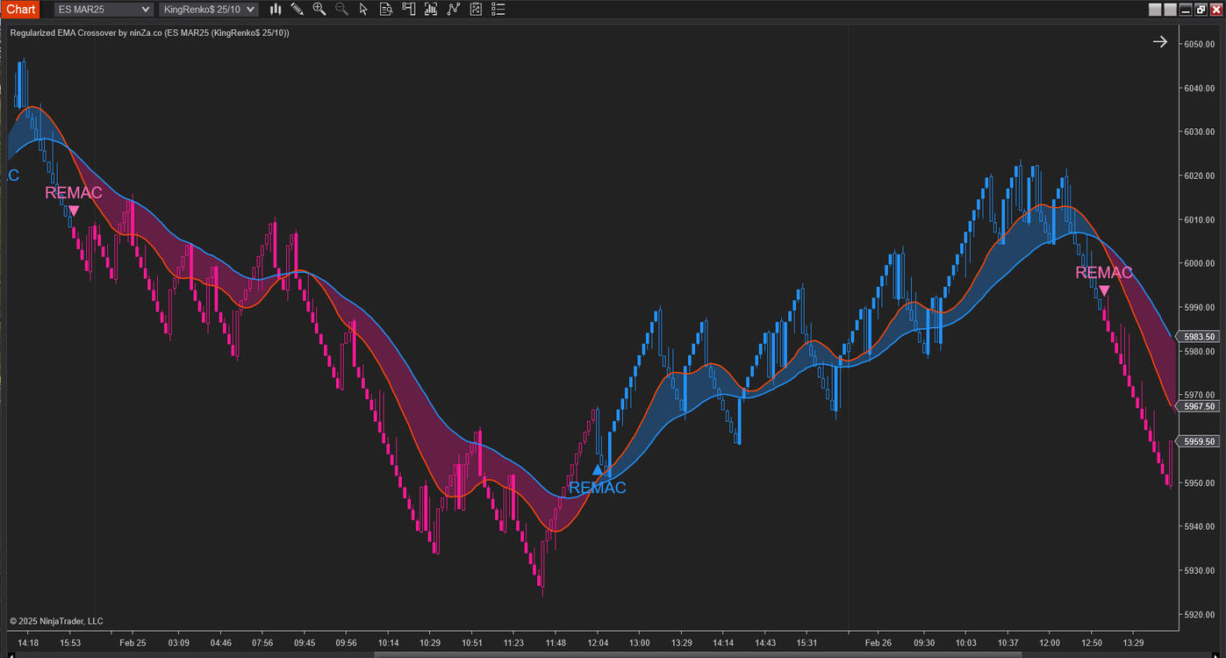1226x658 pixels.
Task: Open the Strategies icon in toolbar
Action: (476, 10)
